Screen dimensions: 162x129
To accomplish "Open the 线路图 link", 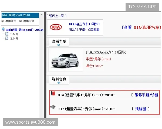I will tap(141, 109).
